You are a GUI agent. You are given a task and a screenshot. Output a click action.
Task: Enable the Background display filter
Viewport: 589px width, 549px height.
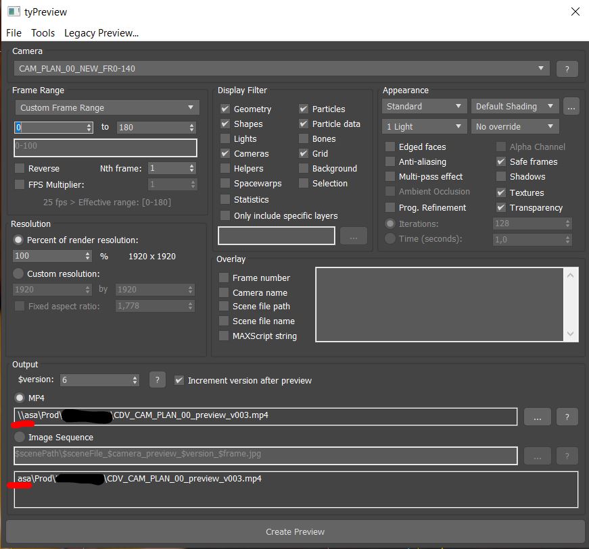[304, 168]
